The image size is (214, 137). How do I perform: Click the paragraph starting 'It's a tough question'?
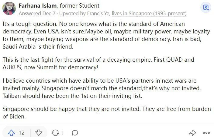(103, 35)
